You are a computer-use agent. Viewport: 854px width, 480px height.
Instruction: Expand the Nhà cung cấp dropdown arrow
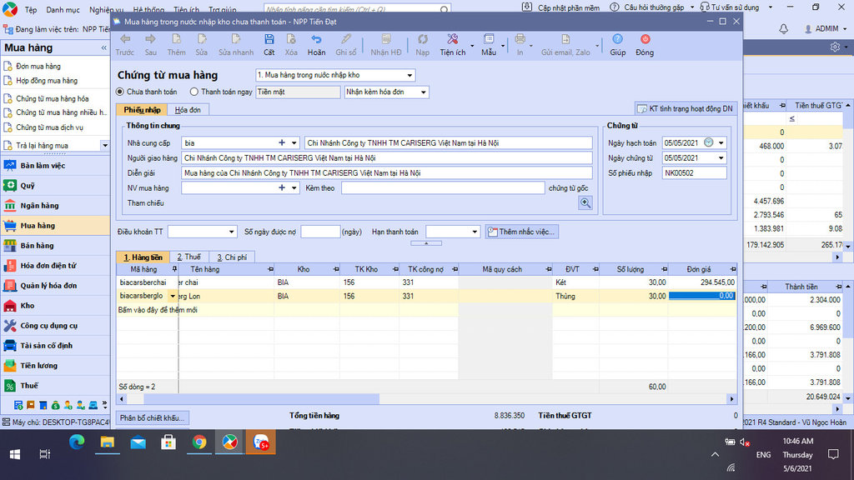pos(294,142)
